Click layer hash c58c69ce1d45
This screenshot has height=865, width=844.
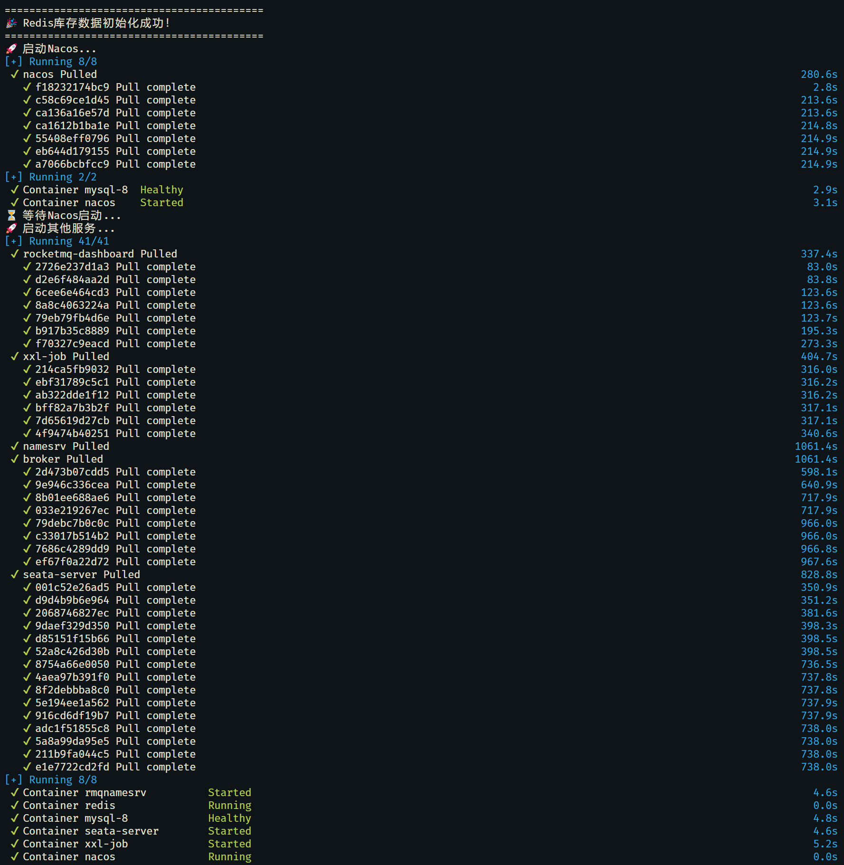coord(72,100)
